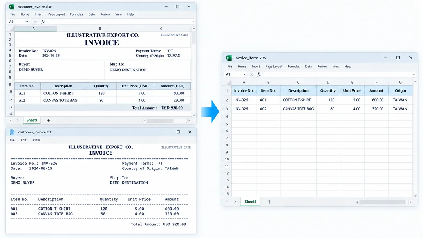Open File menu in customer_invoice.xlsx
423x238 pixels.
tap(13, 14)
